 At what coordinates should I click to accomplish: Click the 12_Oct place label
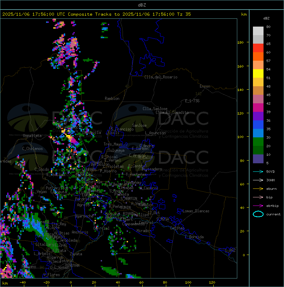(x=154, y=213)
